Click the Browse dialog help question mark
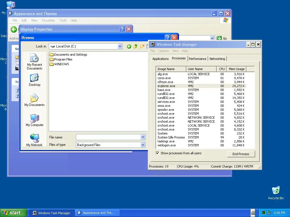 click(167, 38)
